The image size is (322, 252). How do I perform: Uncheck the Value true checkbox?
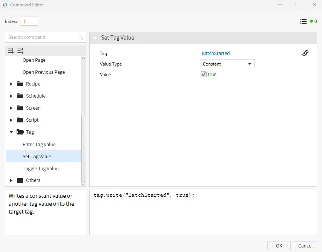204,75
